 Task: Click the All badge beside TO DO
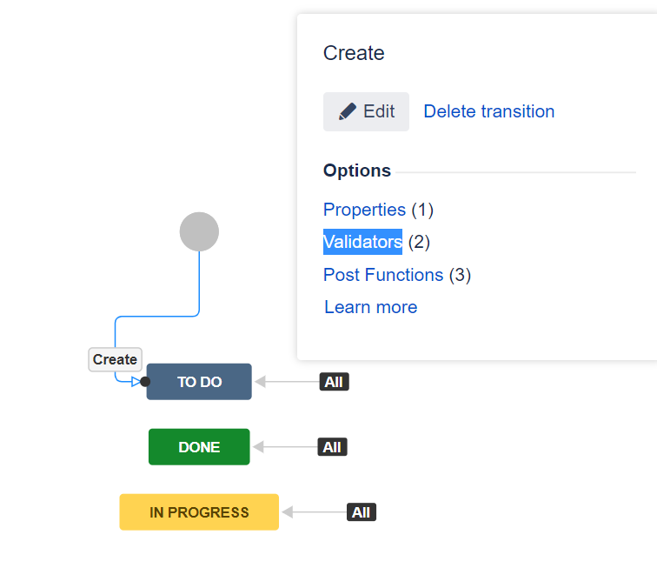coord(334,382)
